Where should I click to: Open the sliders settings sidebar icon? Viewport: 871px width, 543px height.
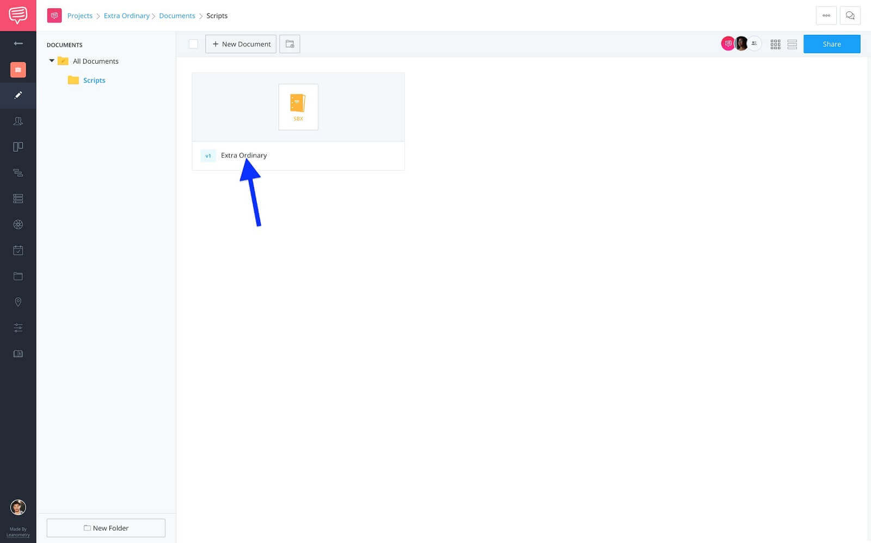(x=18, y=328)
